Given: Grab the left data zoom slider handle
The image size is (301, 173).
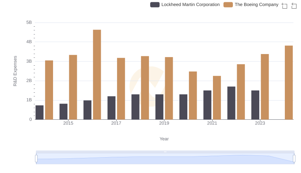Looking at the screenshot, I should click(x=36, y=158).
